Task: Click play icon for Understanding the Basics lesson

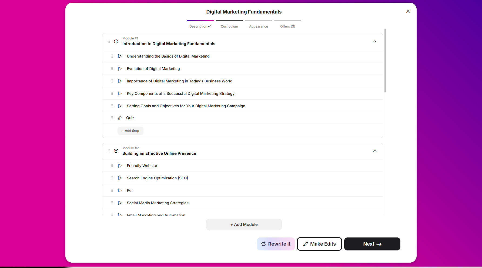Action: [120, 56]
